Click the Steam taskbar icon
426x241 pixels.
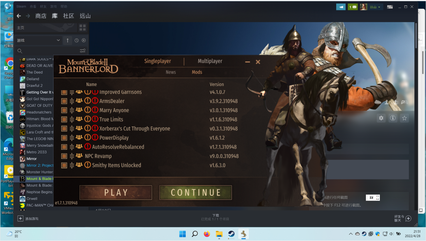[x=231, y=234]
